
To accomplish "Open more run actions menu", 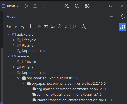I will pyautogui.click(x=44, y=6).
